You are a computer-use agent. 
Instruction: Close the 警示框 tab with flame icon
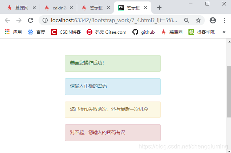click(108, 8)
